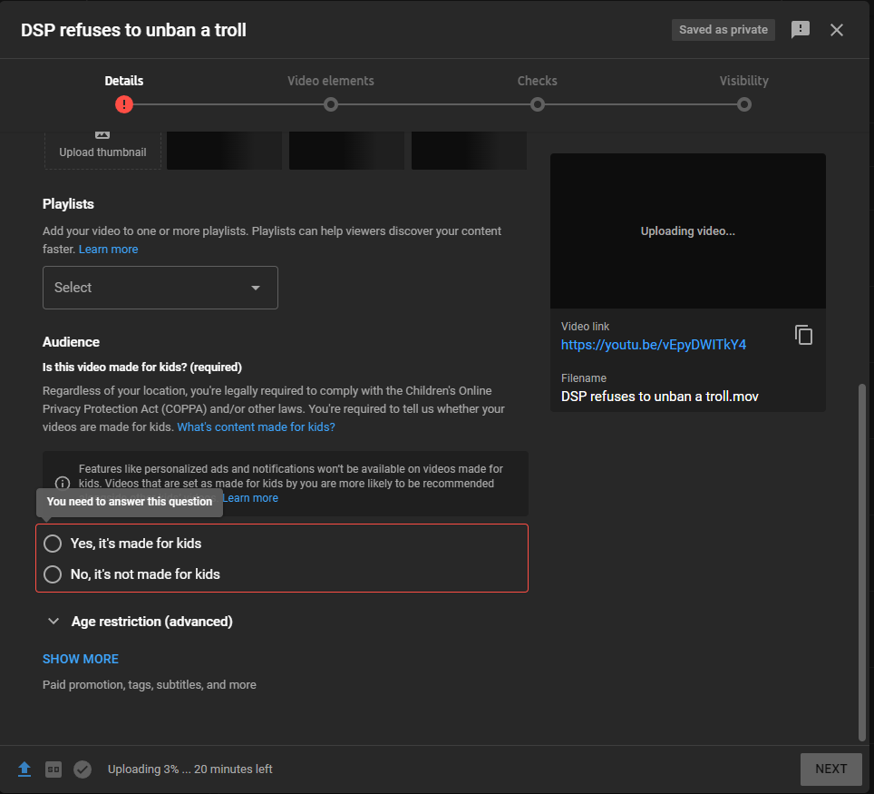Click the NEXT button

coord(830,769)
